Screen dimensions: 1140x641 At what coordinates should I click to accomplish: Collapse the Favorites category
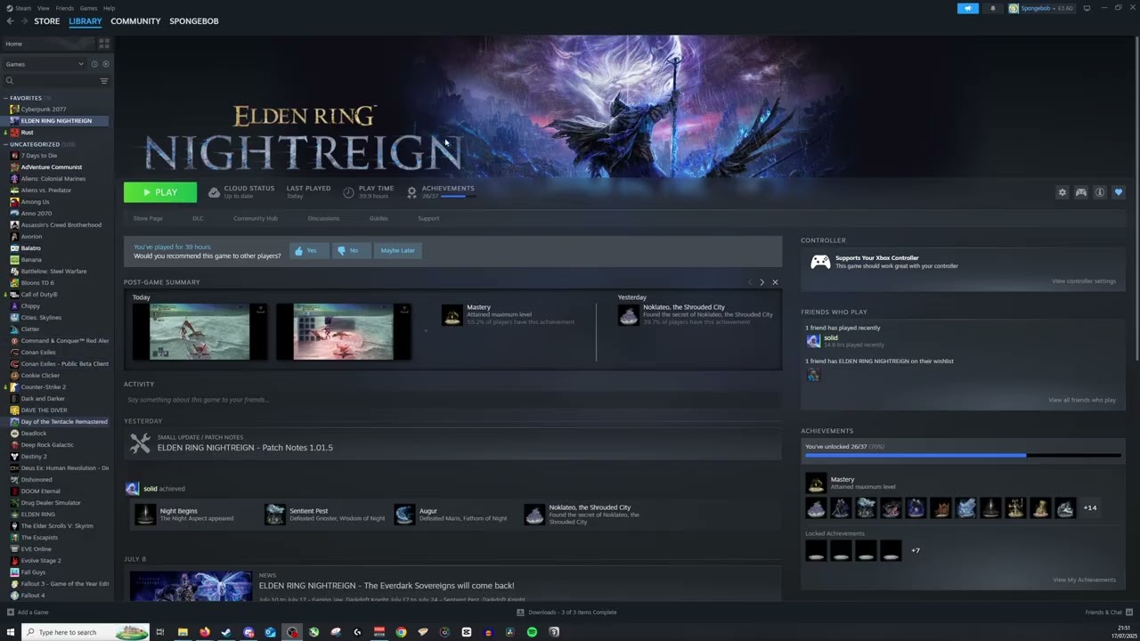pos(5,98)
